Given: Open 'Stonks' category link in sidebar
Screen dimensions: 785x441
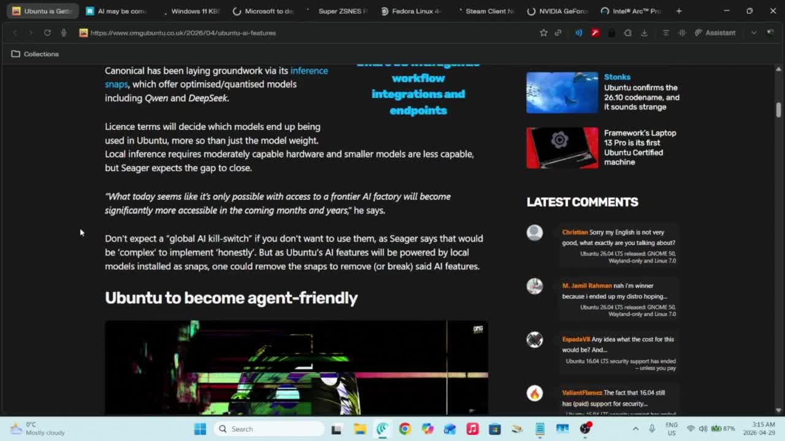Looking at the screenshot, I should click(x=617, y=77).
